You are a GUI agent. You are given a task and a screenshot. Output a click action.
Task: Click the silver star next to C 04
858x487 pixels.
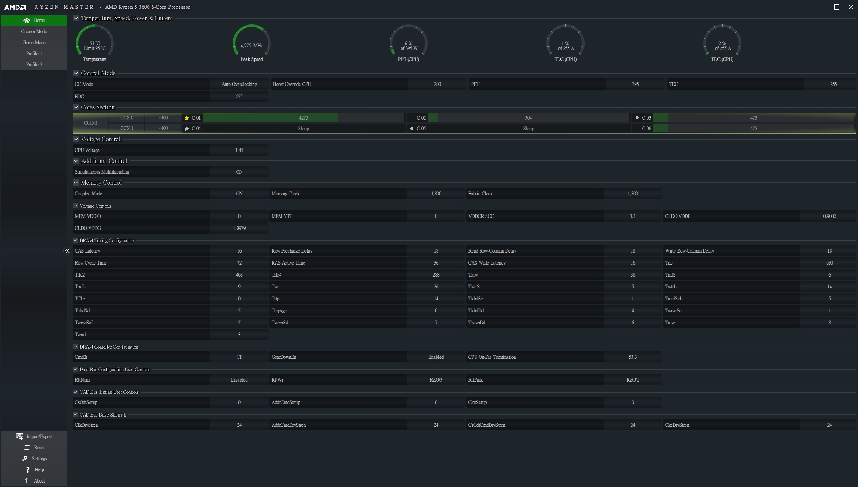[x=187, y=129]
